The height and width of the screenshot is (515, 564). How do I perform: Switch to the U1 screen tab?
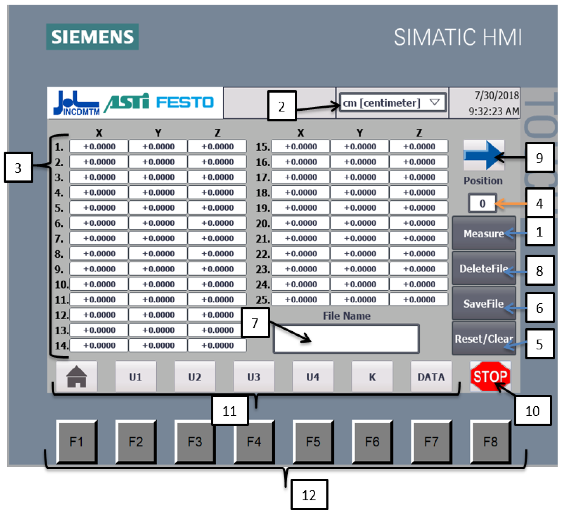[136, 377]
